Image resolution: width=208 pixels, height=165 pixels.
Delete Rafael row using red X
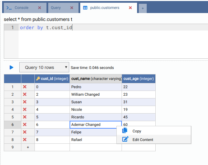[24, 140]
